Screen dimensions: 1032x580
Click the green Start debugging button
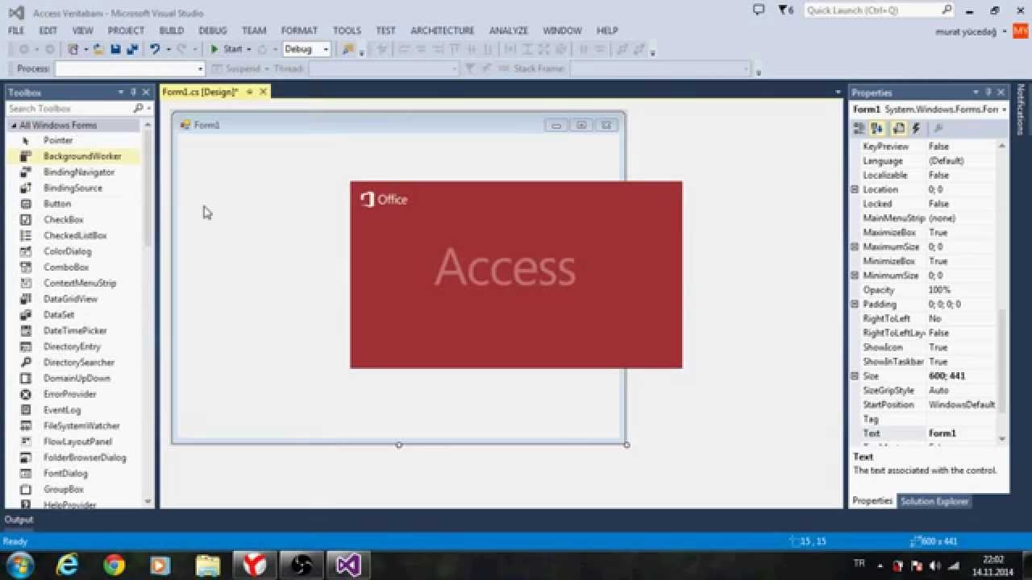click(227, 49)
